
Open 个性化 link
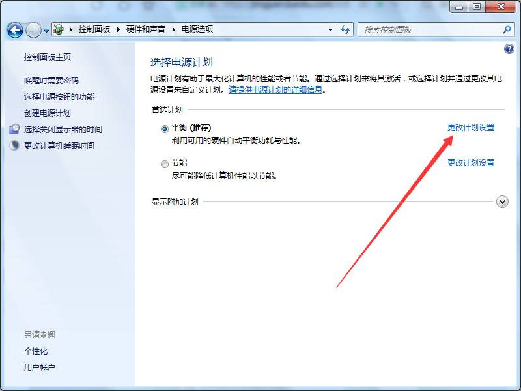(x=36, y=351)
